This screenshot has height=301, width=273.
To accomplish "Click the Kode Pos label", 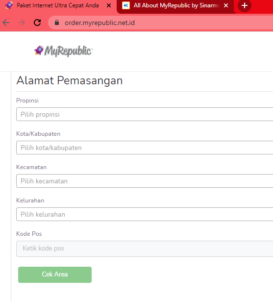I will [x=29, y=234].
